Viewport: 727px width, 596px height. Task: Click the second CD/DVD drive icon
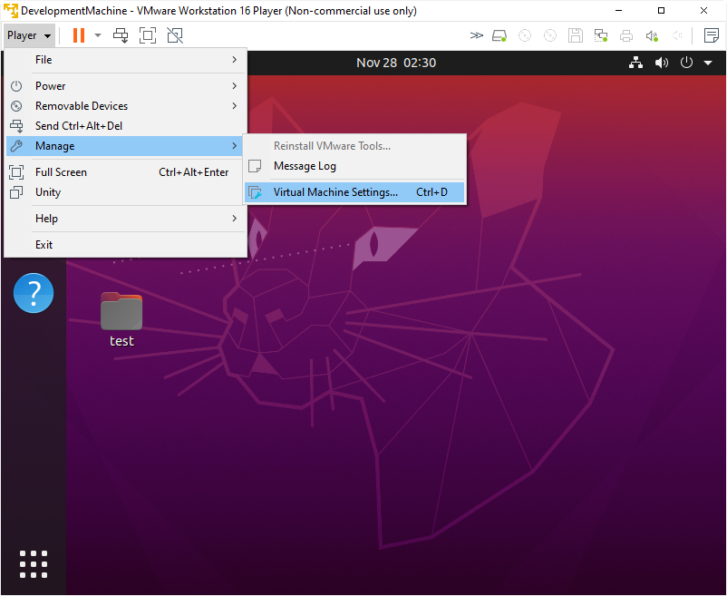[550, 35]
